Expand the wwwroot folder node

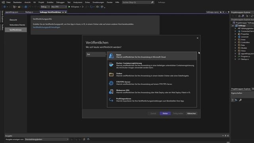coord(235,37)
